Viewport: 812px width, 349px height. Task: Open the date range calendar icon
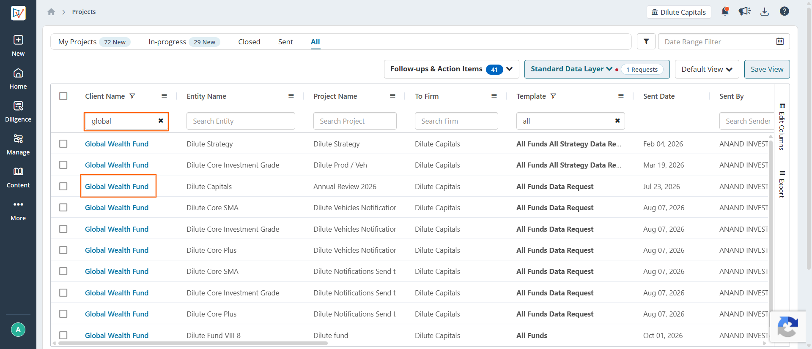[780, 41]
